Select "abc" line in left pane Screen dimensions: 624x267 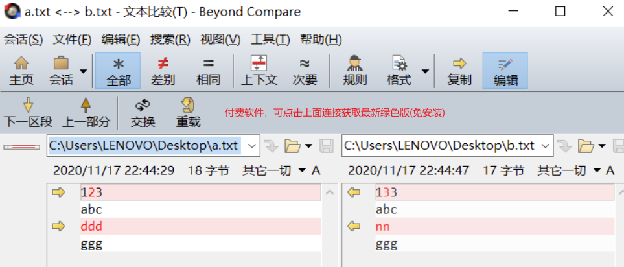(x=201, y=209)
